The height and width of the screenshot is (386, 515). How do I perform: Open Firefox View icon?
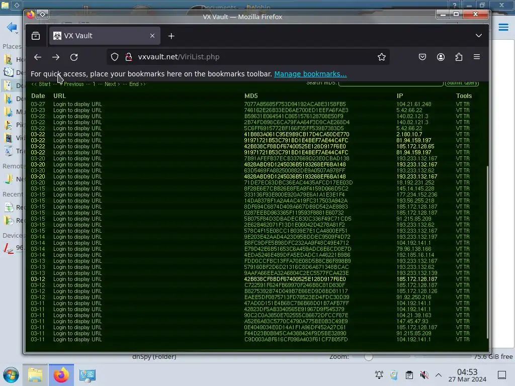point(36,36)
